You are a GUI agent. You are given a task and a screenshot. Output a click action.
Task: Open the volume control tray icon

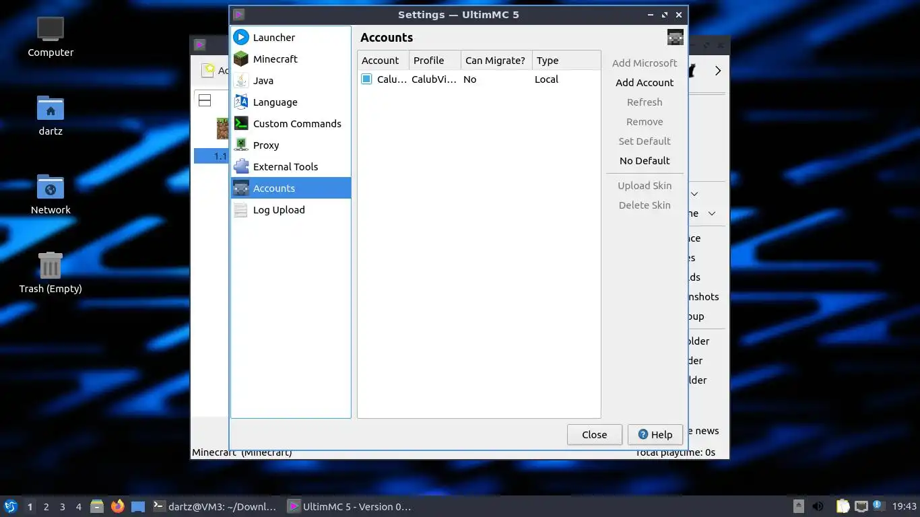(818, 506)
